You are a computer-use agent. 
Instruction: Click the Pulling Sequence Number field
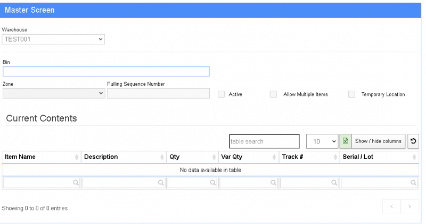tap(158, 93)
